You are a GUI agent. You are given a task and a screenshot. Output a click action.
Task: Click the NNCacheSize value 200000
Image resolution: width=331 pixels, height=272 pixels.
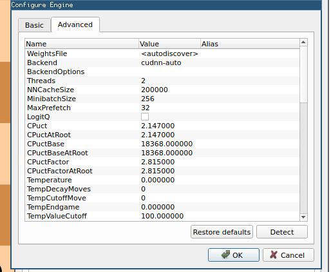tap(155, 90)
